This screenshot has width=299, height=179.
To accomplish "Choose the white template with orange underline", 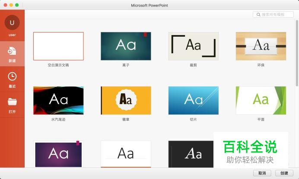I will click(126, 154).
